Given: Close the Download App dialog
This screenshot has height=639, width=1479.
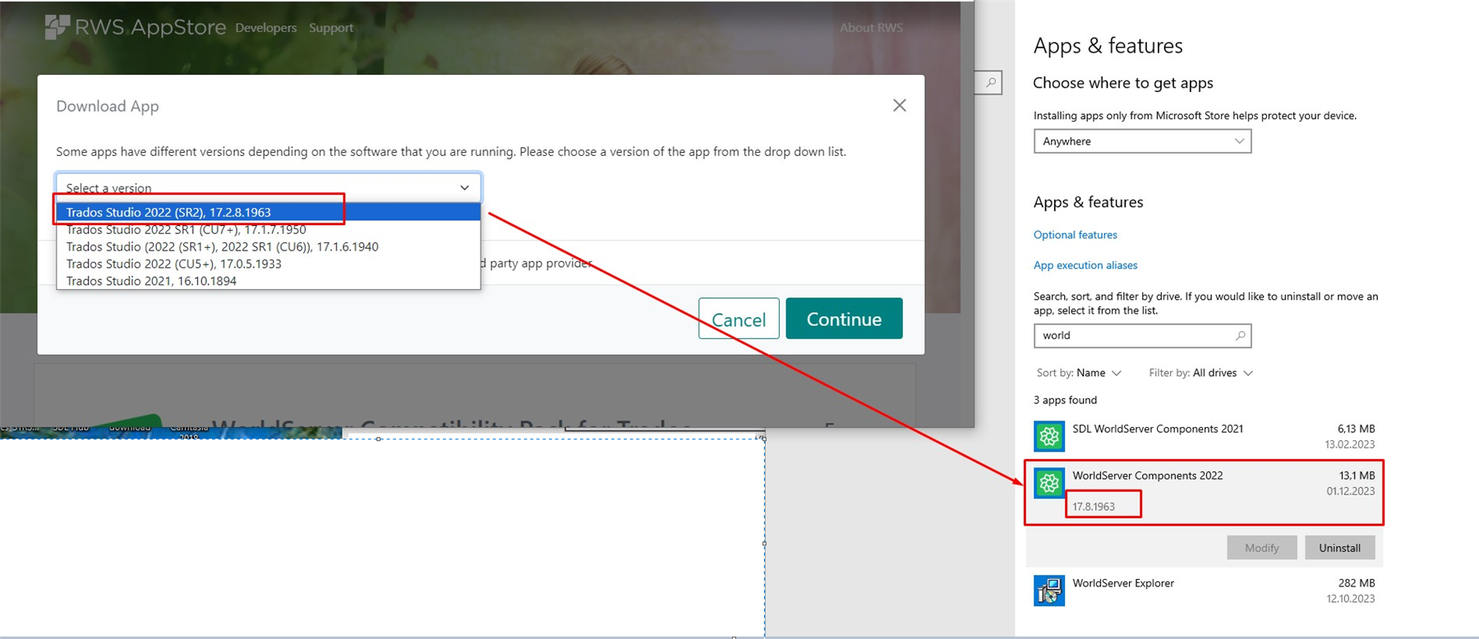Looking at the screenshot, I should pos(900,105).
